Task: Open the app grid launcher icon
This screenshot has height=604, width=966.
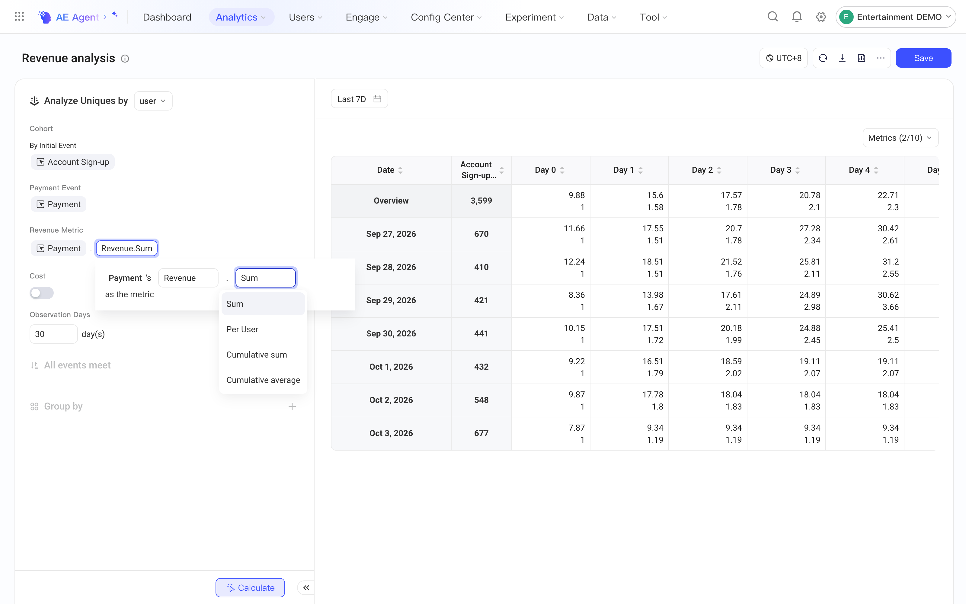Action: 19,17
